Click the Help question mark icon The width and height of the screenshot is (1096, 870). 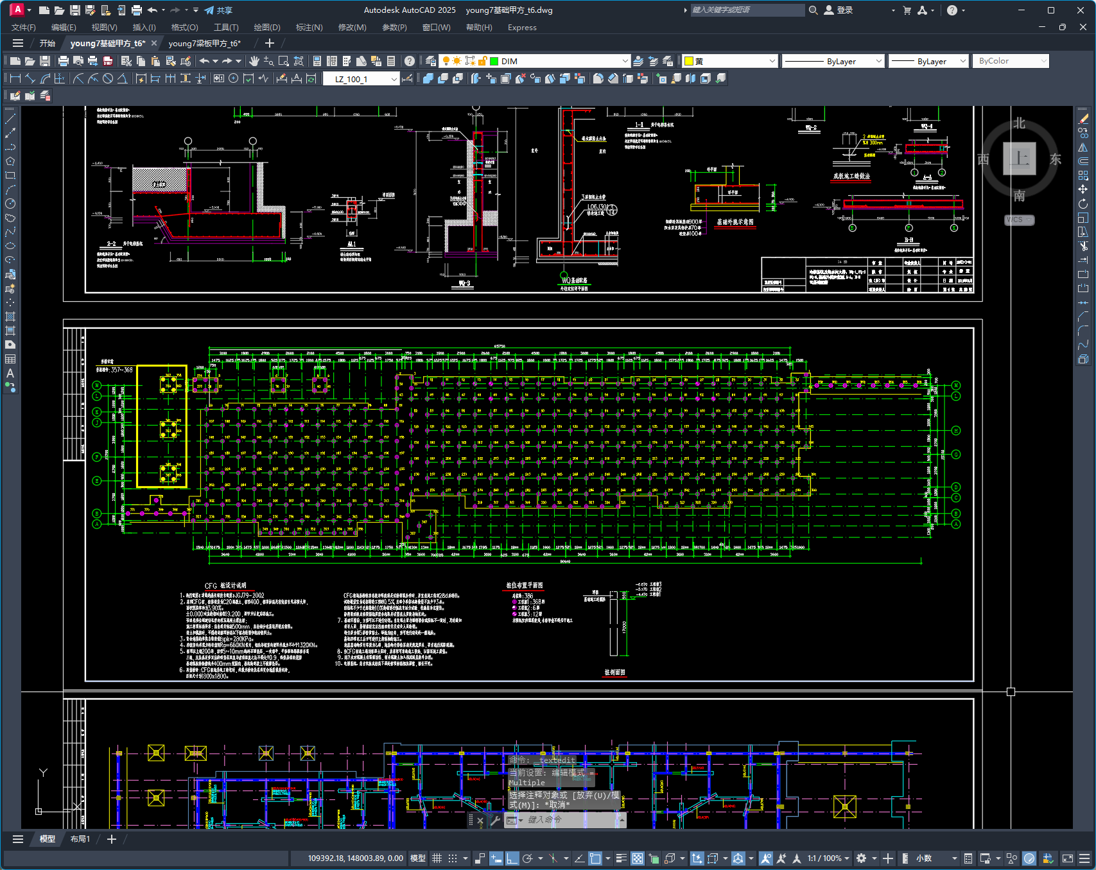tap(410, 61)
